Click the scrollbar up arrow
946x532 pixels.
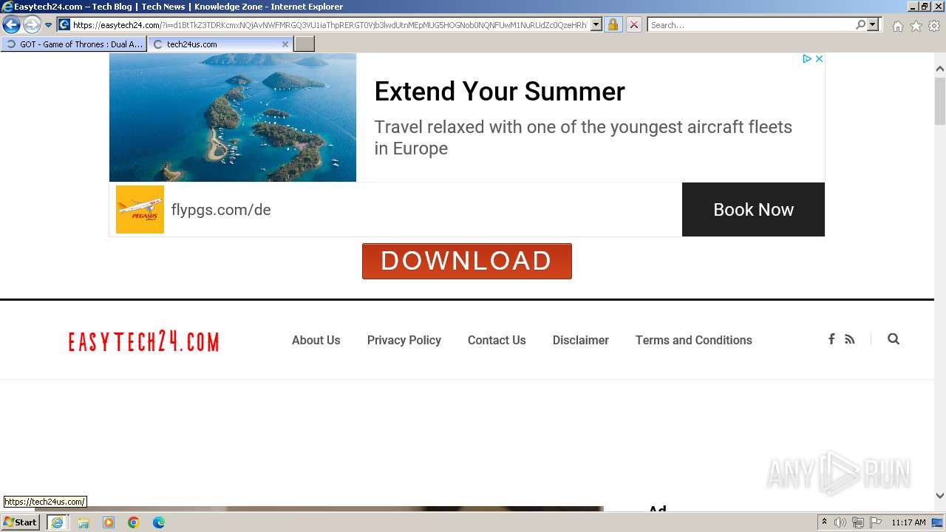[x=940, y=69]
